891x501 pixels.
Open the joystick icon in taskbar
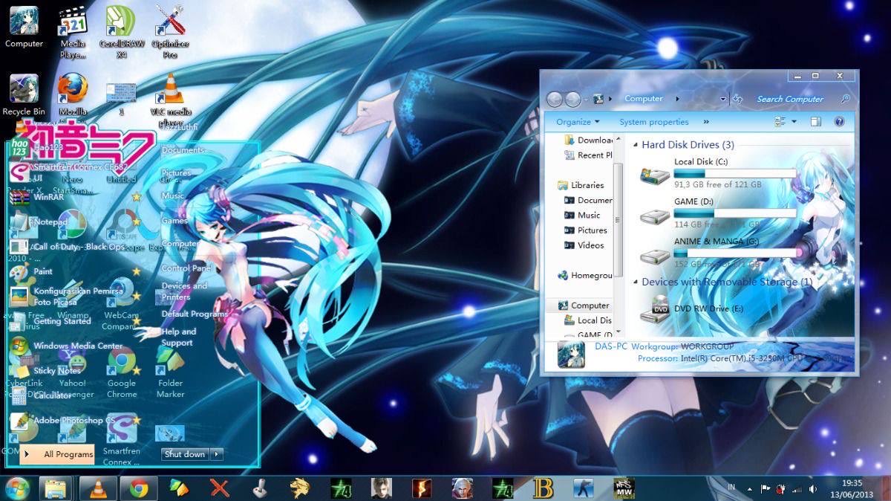click(259, 488)
